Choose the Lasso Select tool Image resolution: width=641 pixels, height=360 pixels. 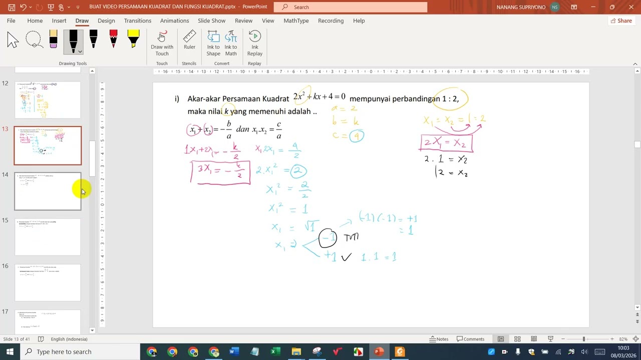click(x=34, y=39)
